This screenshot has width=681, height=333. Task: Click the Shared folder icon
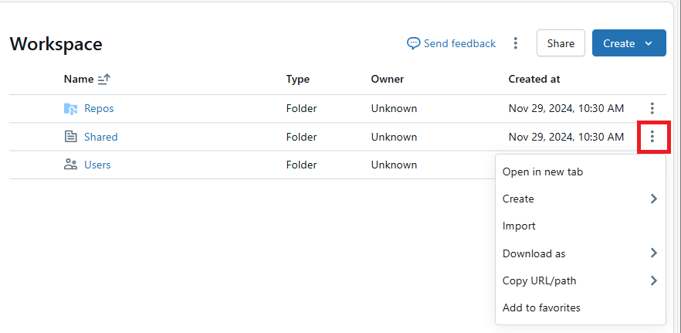coord(70,137)
